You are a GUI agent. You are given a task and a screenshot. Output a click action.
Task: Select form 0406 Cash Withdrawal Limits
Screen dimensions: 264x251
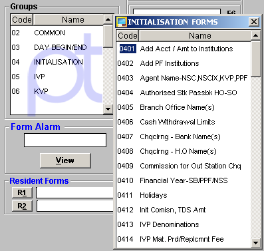pyautogui.click(x=184, y=122)
